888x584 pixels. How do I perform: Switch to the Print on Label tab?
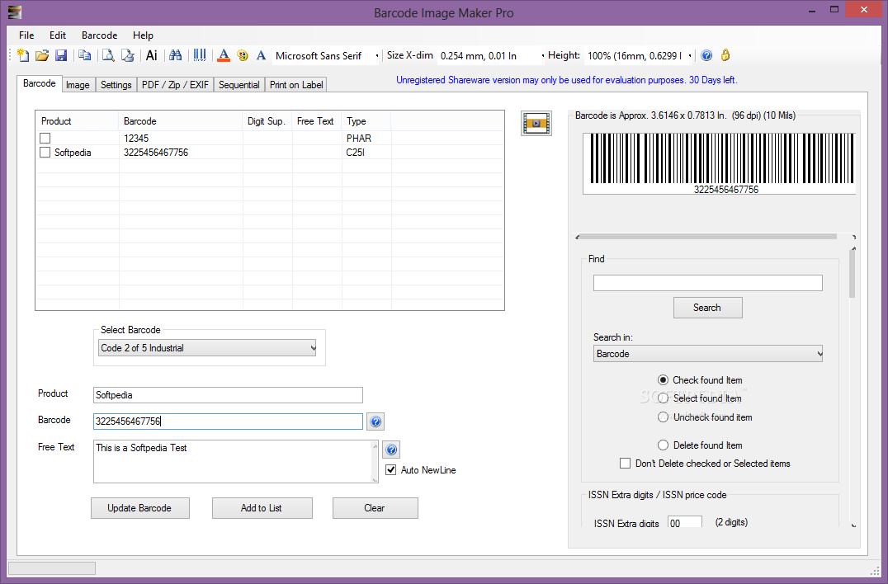point(296,85)
